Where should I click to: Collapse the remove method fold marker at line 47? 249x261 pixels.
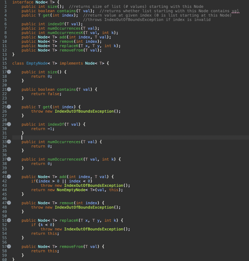(x=9, y=203)
